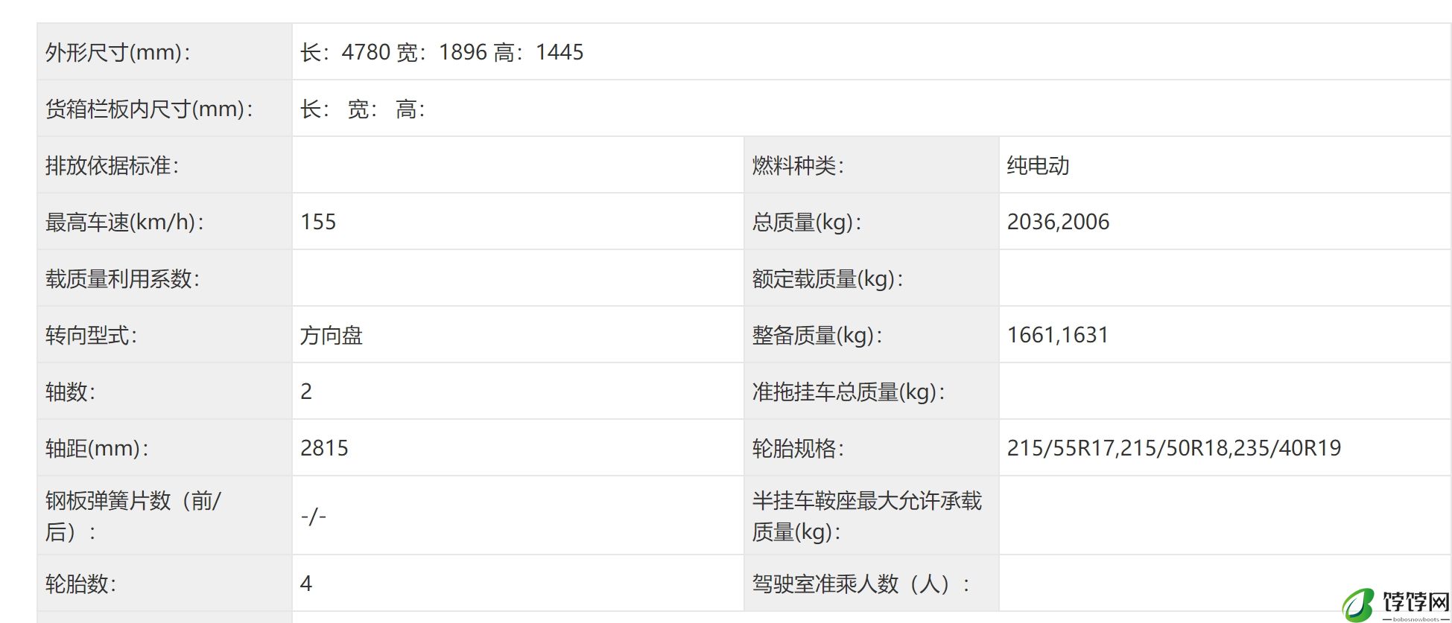
Task: Click the 轮胎数 value 4
Action: click(306, 584)
